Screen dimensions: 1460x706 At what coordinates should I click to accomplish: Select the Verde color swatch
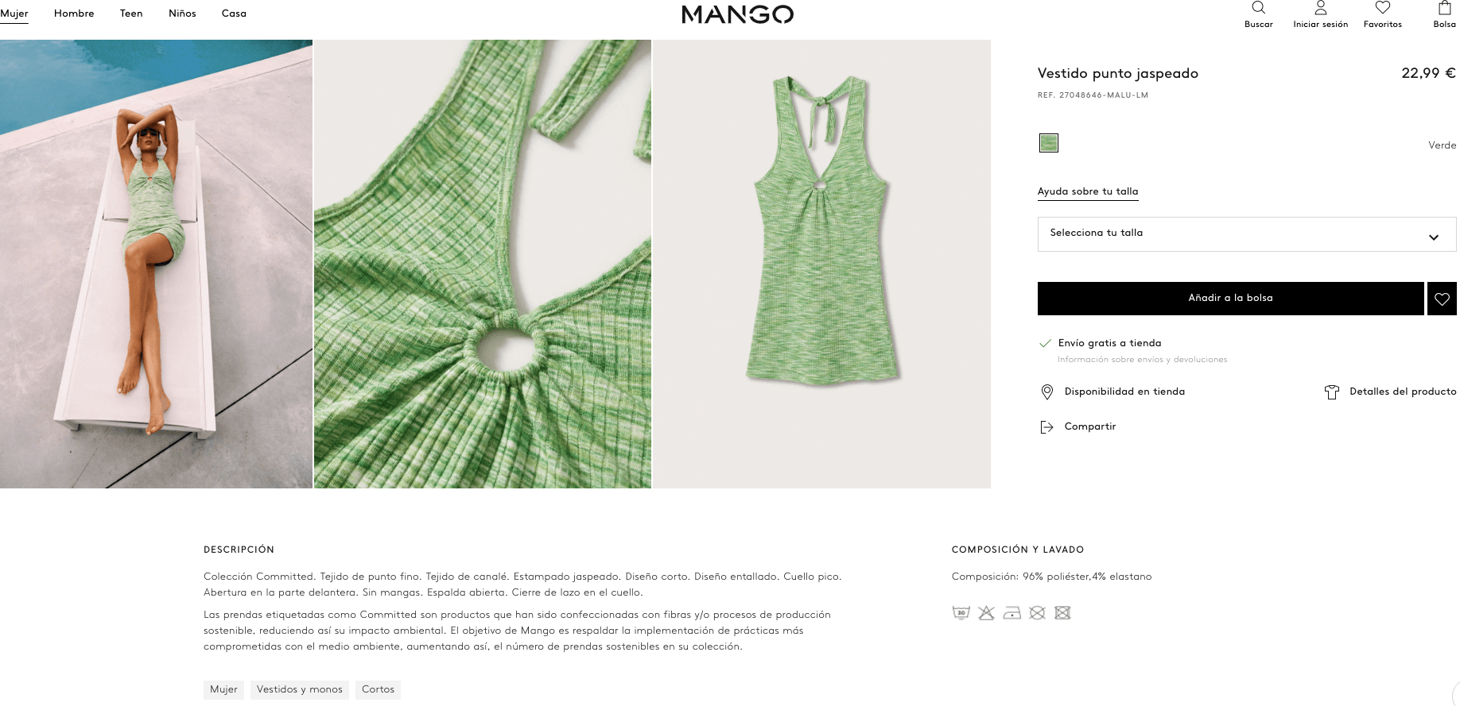click(x=1049, y=143)
